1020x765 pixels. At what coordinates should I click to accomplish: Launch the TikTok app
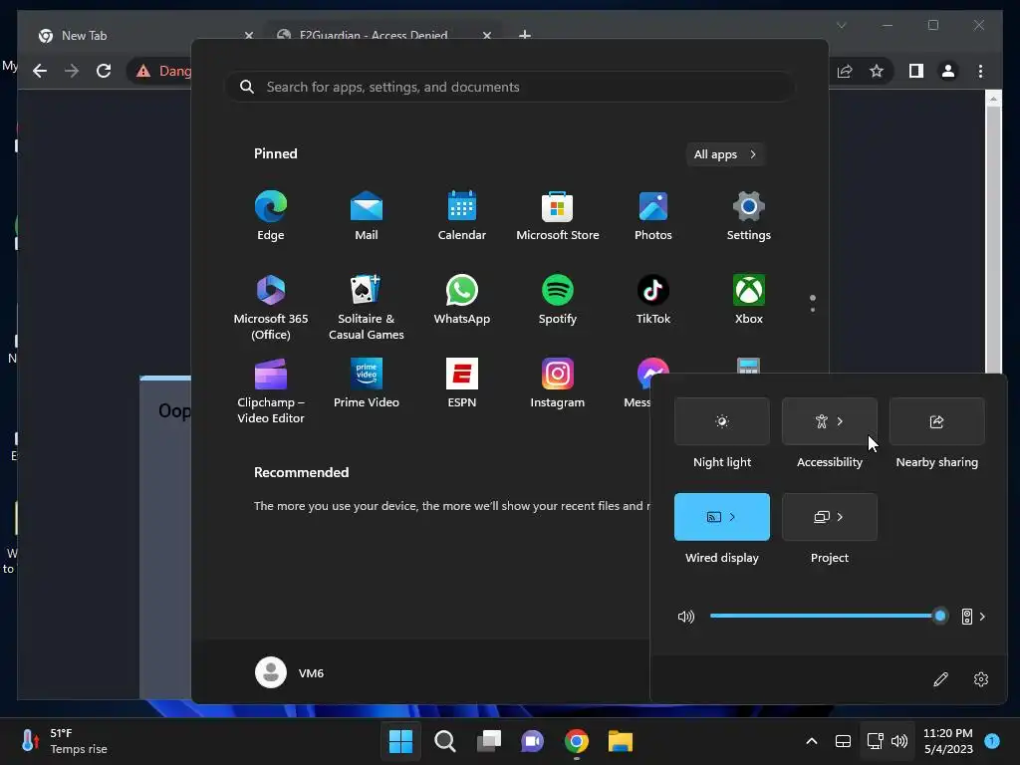pos(653,299)
